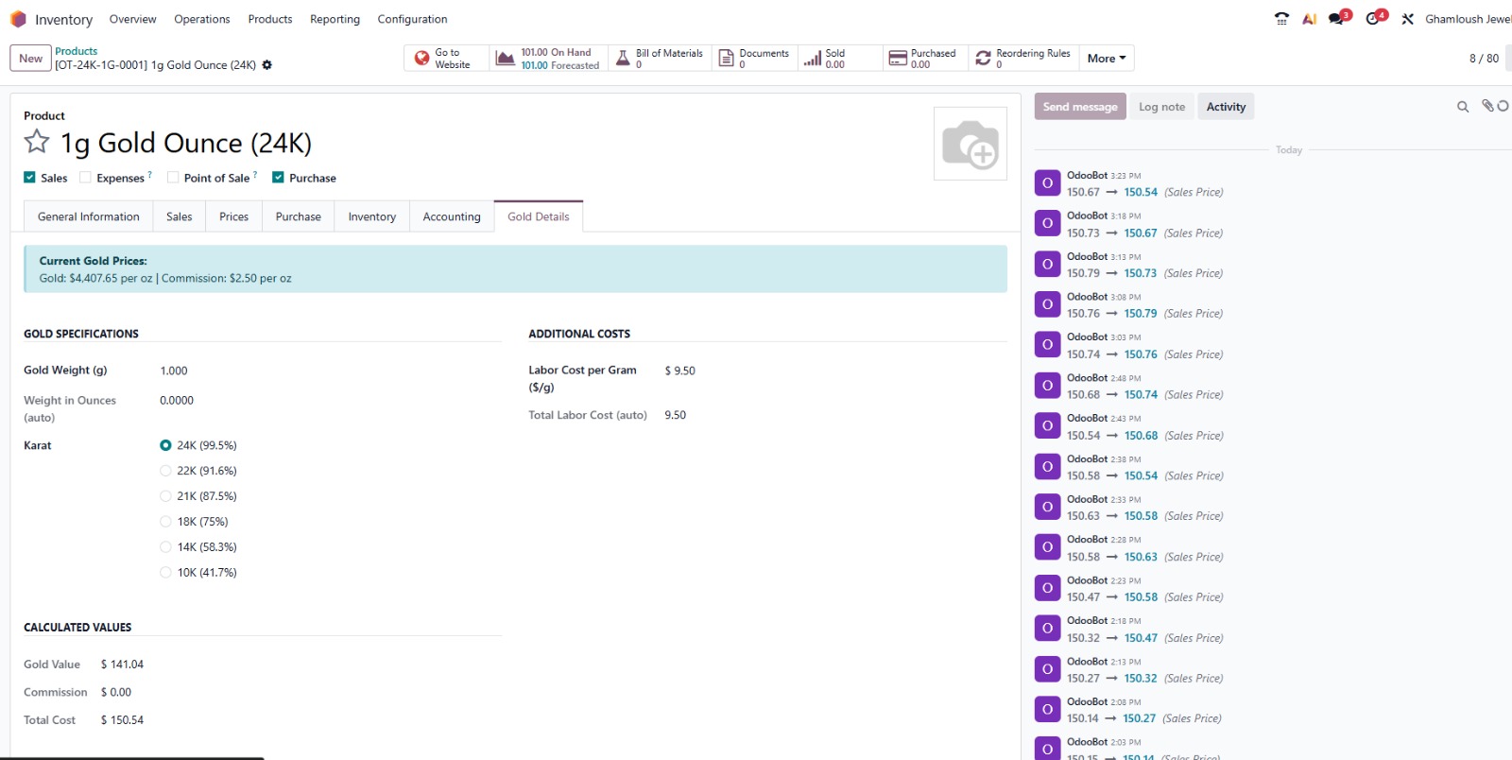
Task: Open the Operations menu
Action: (201, 19)
